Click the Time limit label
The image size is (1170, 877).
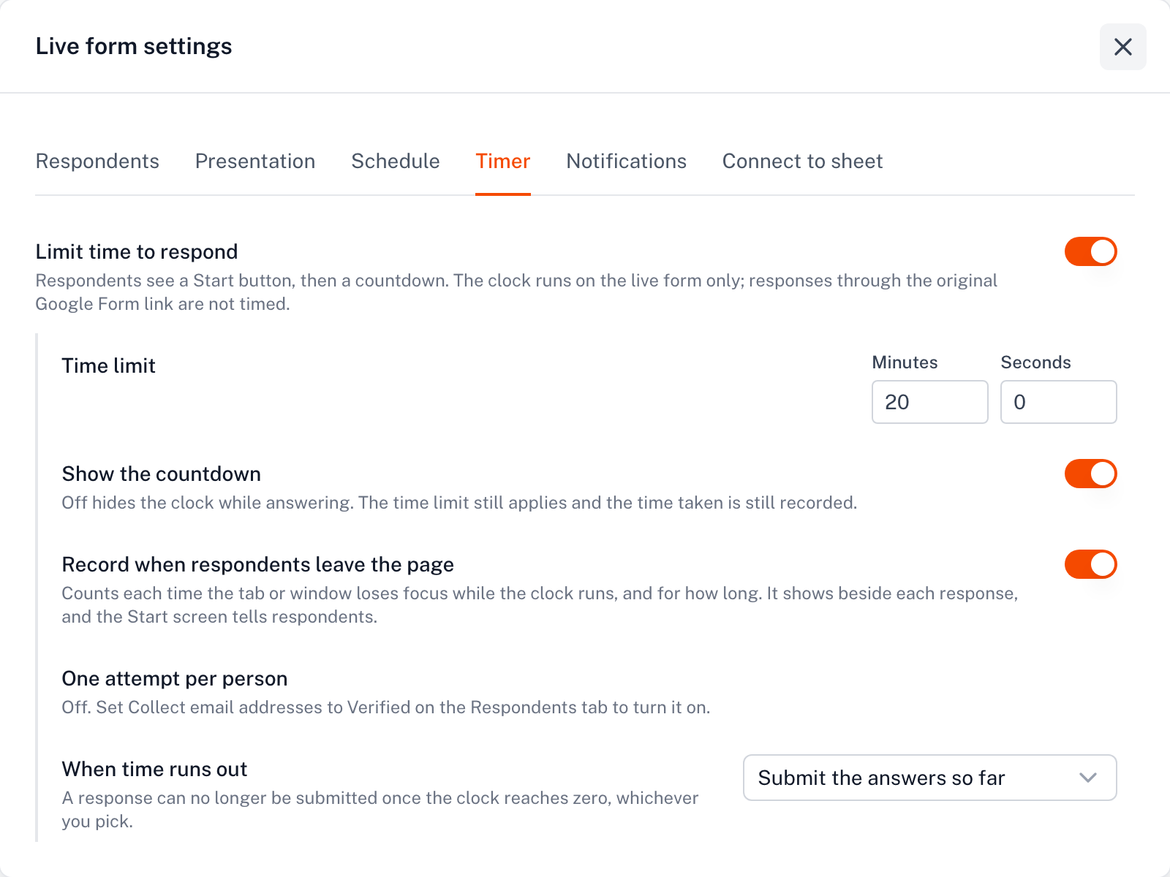coord(109,365)
